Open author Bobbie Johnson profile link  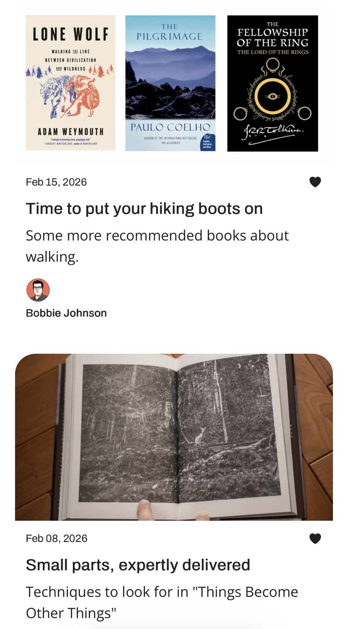66,313
